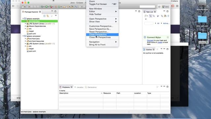Click browser back arrow behind Eclipse
Screen dimensions: 211x119
13,6
